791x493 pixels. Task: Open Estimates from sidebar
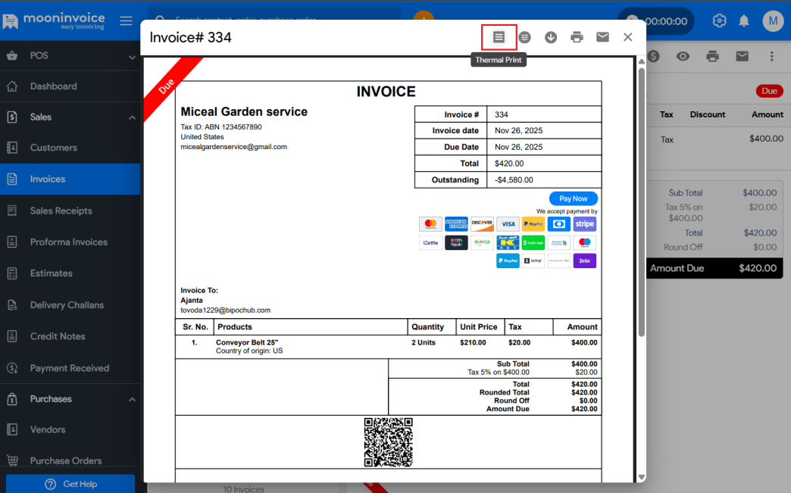[x=51, y=273]
